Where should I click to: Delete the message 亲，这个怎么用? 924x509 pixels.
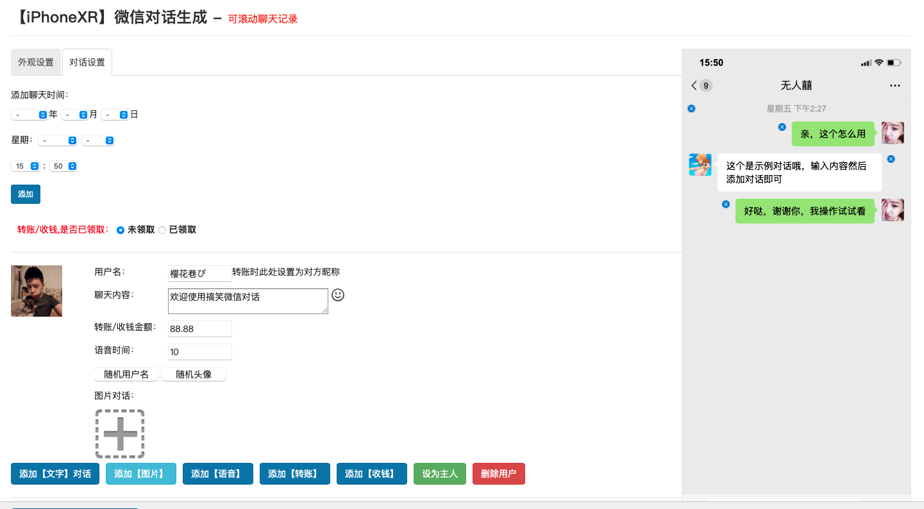(x=782, y=127)
